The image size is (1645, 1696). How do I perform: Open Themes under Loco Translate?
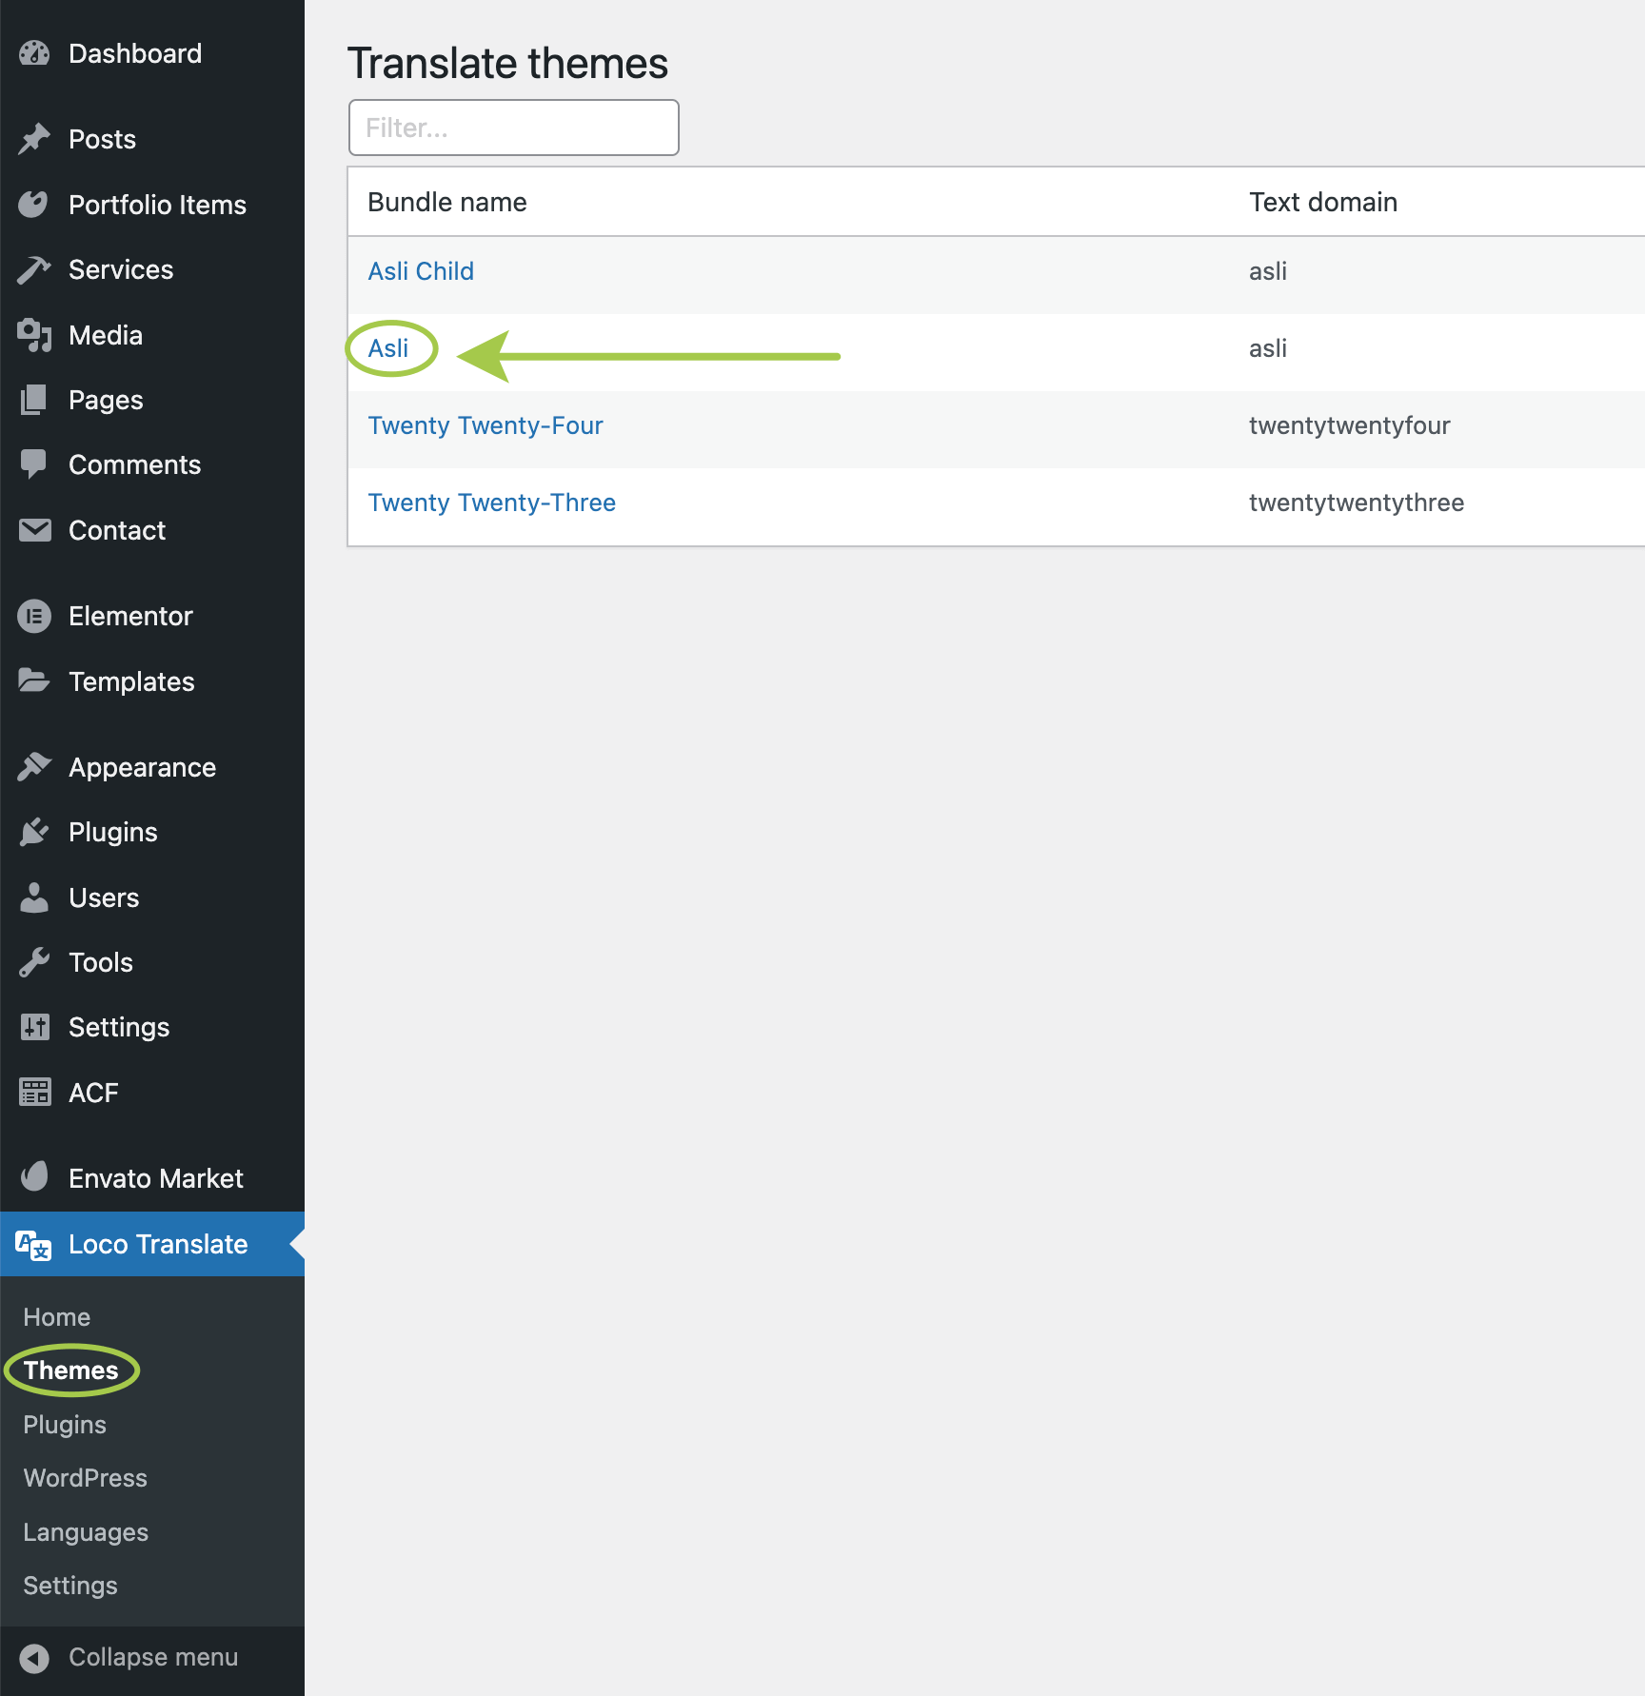click(71, 1371)
